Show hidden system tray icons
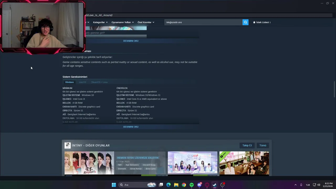The image size is (336, 189). (295, 185)
